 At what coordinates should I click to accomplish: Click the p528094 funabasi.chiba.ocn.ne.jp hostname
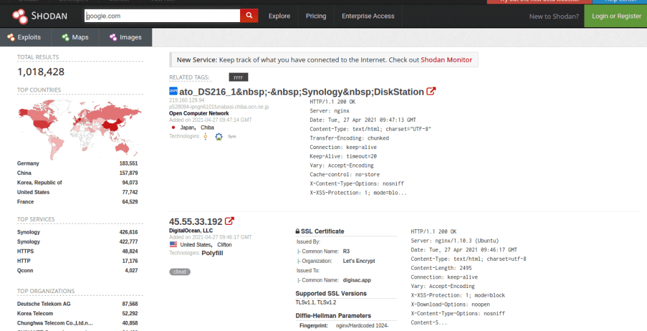[x=219, y=107]
